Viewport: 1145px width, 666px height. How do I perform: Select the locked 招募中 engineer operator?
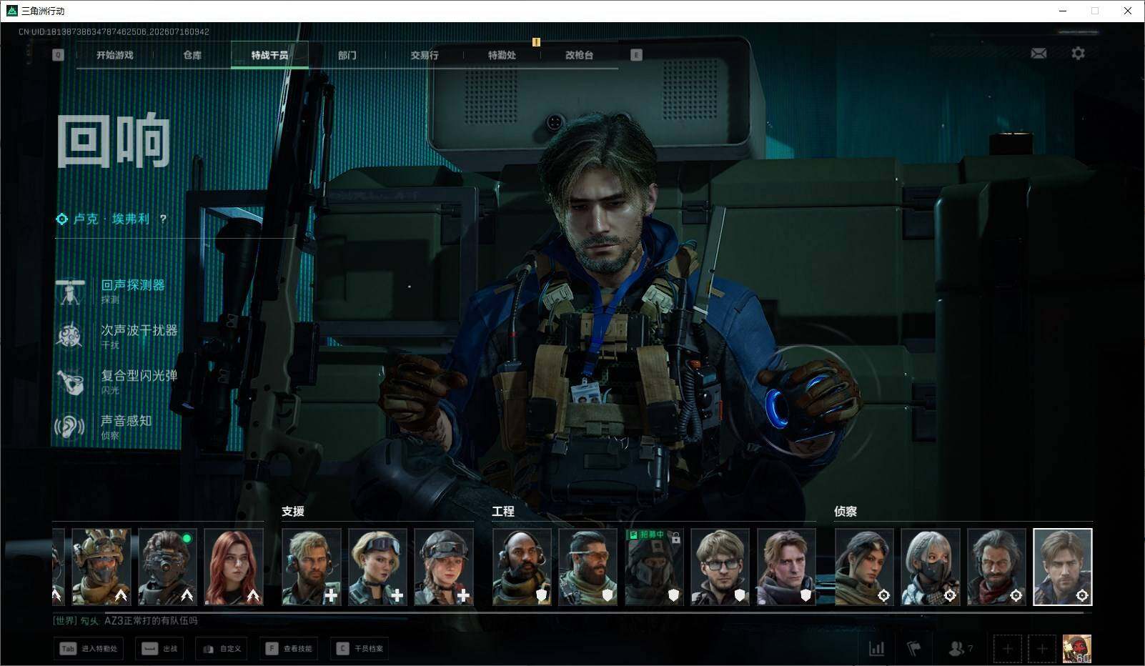pos(654,567)
